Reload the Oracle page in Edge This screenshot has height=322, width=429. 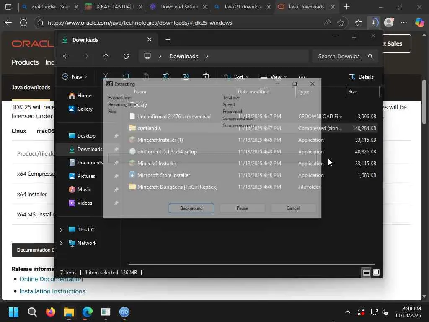pyautogui.click(x=23, y=23)
